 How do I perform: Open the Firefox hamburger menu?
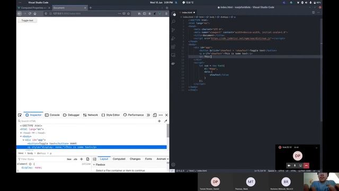pos(166,13)
